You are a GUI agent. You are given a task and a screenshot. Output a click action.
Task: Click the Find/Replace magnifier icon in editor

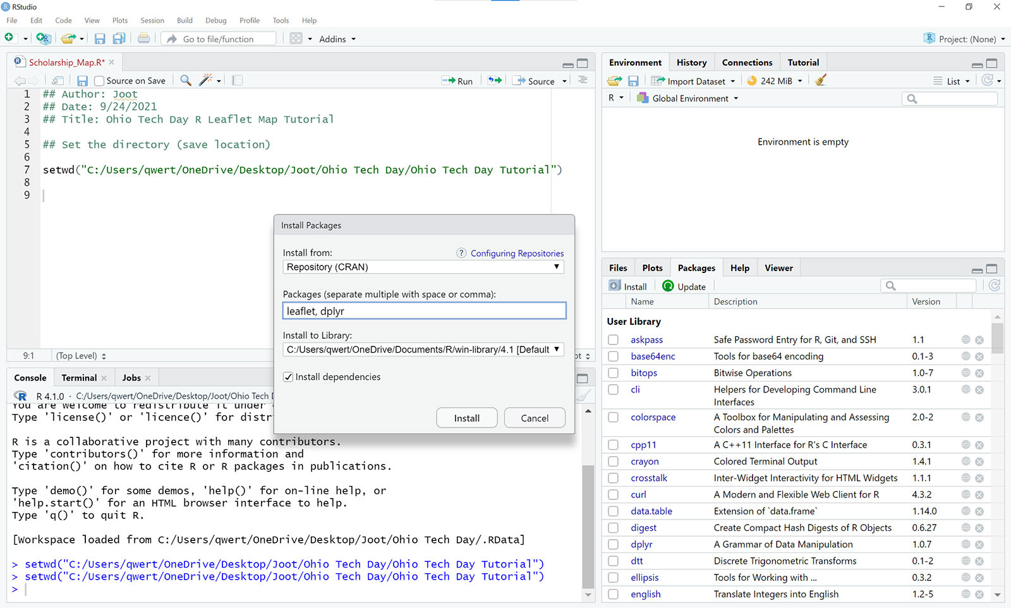point(186,80)
